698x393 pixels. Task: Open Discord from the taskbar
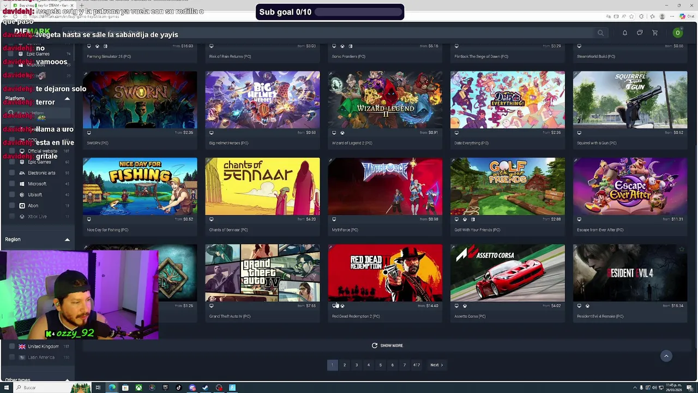pos(192,388)
